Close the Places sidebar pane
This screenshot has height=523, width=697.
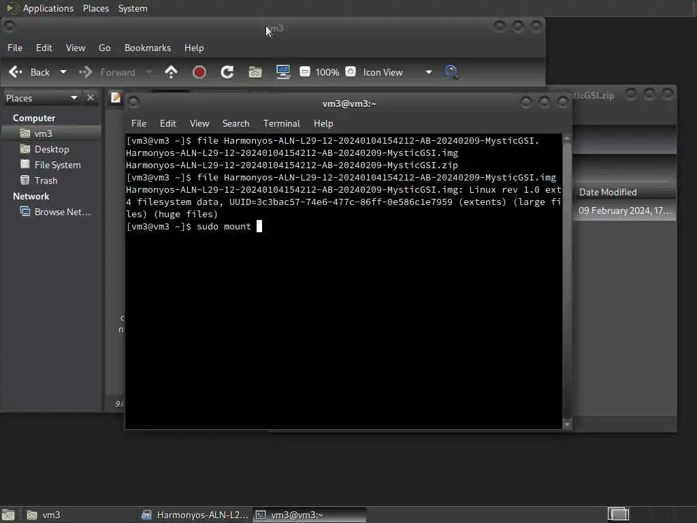pyautogui.click(x=91, y=98)
